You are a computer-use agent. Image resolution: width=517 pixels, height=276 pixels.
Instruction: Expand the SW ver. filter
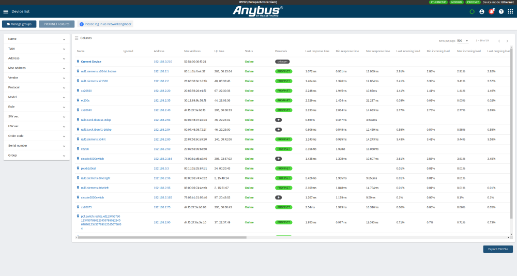(x=37, y=116)
